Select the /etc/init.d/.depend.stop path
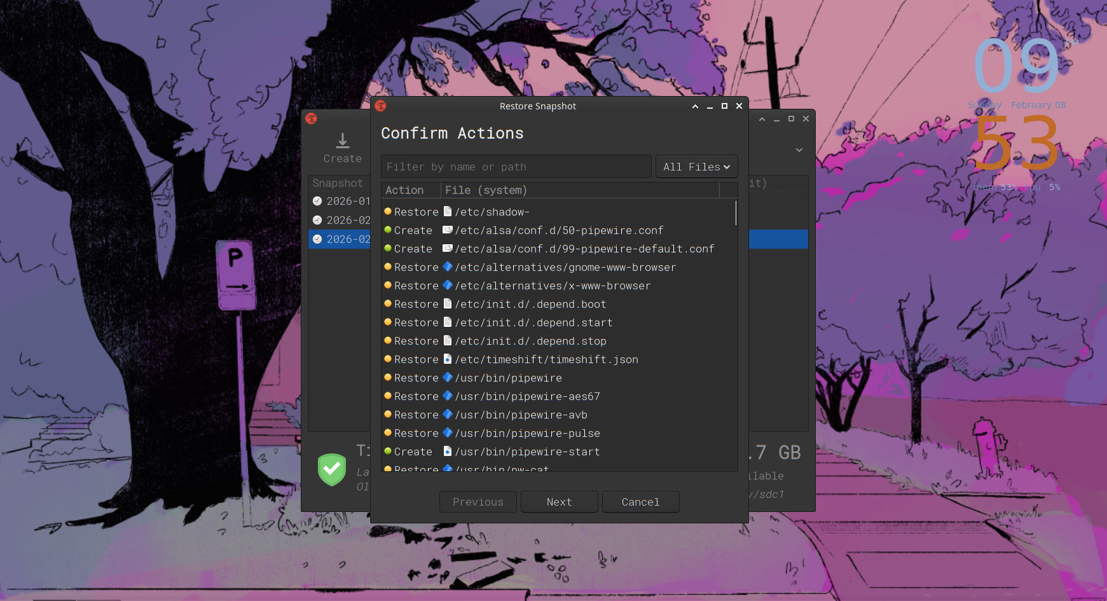Screen dimensions: 1107x601 click(530, 341)
